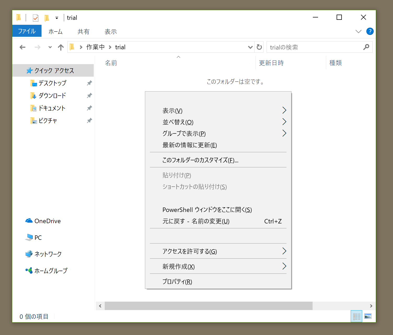Go back with the left arrow
393x335 pixels.
click(22, 47)
